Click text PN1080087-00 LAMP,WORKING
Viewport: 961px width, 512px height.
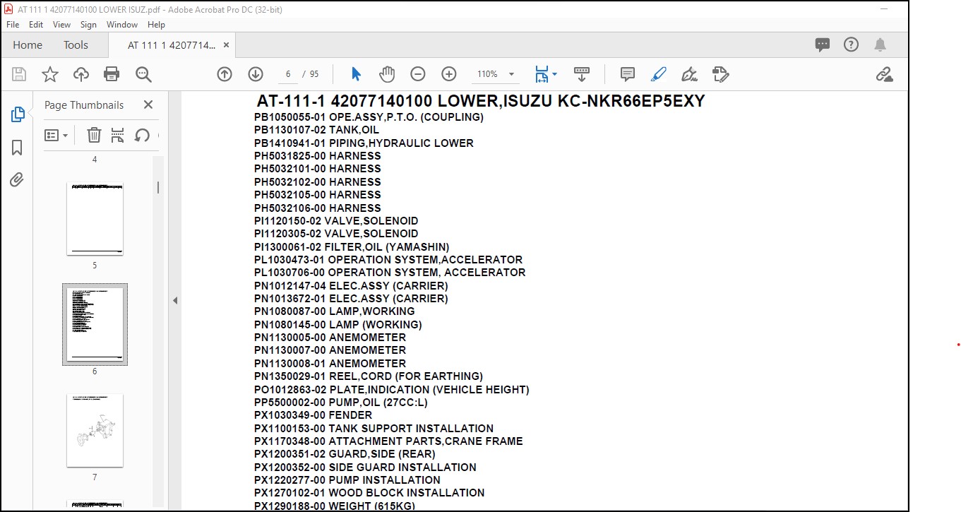(x=335, y=311)
